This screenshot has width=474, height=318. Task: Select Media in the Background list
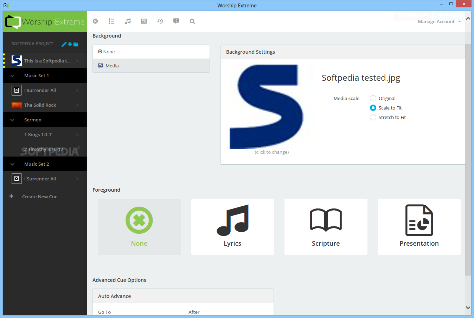[x=151, y=66]
